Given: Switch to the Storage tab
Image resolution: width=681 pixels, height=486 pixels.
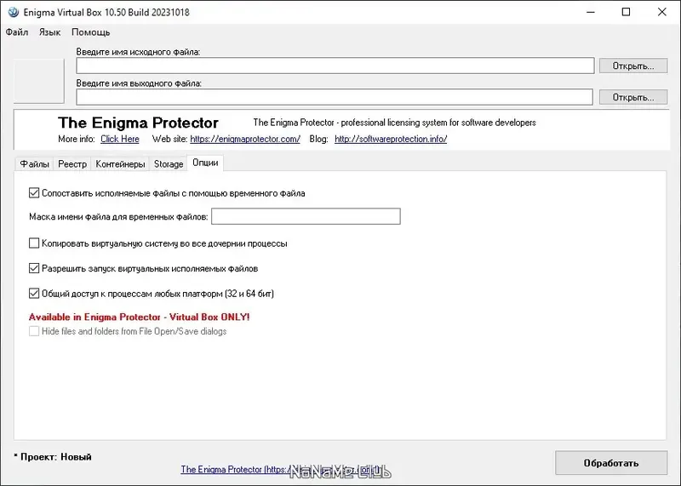Looking at the screenshot, I should 169,164.
